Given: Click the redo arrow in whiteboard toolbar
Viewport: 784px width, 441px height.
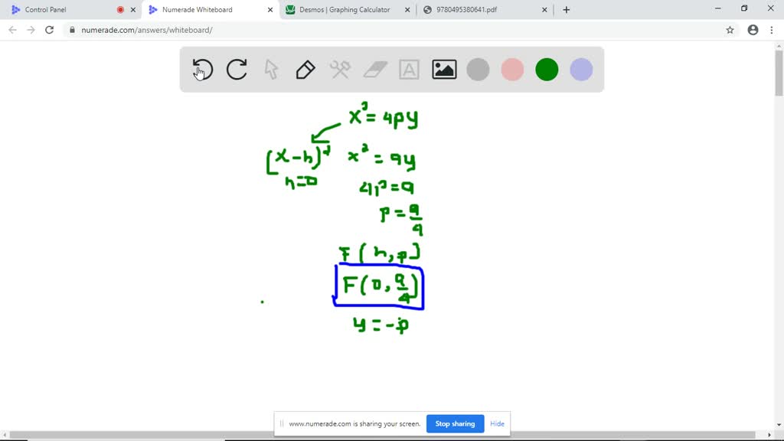Looking at the screenshot, I should (237, 70).
